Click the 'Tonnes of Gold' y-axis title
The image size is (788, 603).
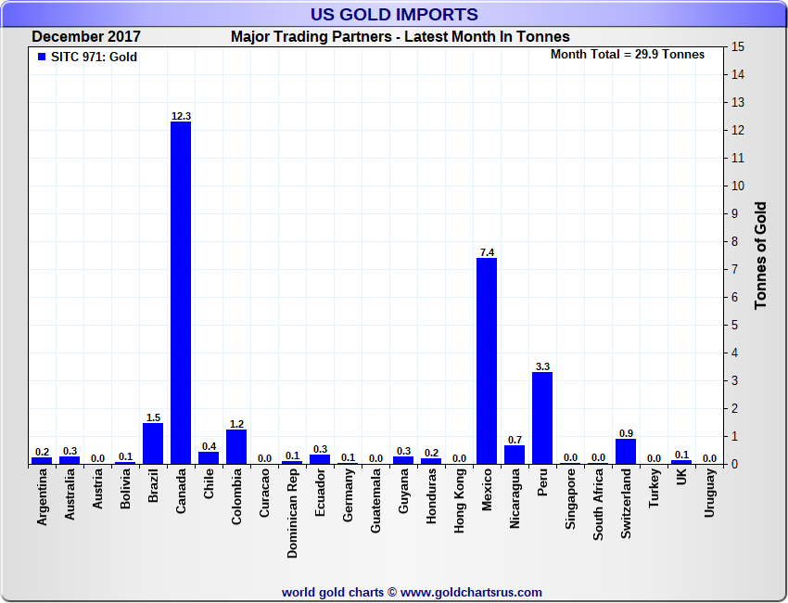coord(761,255)
